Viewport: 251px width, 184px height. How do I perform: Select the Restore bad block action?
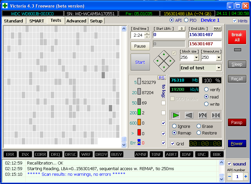point(199,133)
